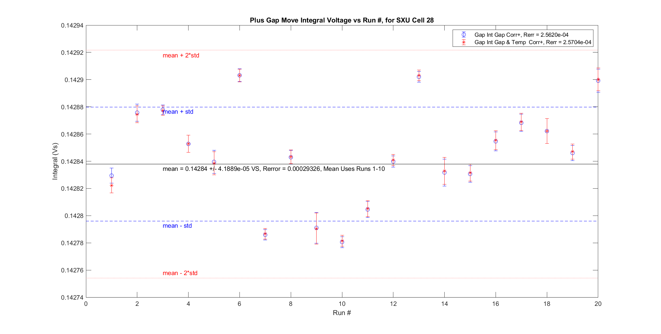Click the red asterisk data point at run 1
Image resolution: width=661 pixels, height=334 pixels.
point(111,185)
